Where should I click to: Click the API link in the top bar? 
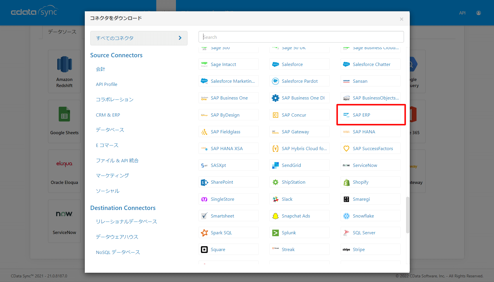[x=462, y=13]
